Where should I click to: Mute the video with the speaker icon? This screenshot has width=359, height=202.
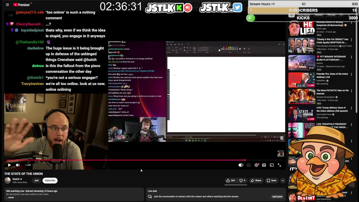click(18, 165)
